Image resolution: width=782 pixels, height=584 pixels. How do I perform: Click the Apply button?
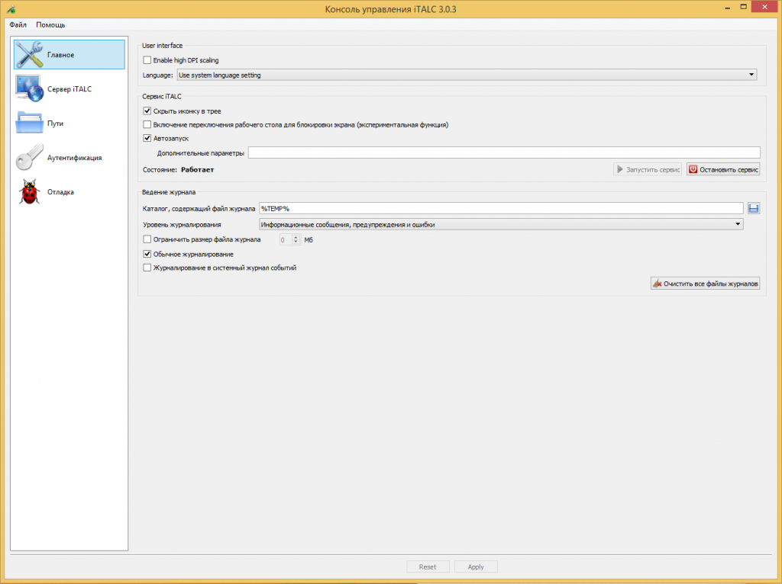click(476, 567)
